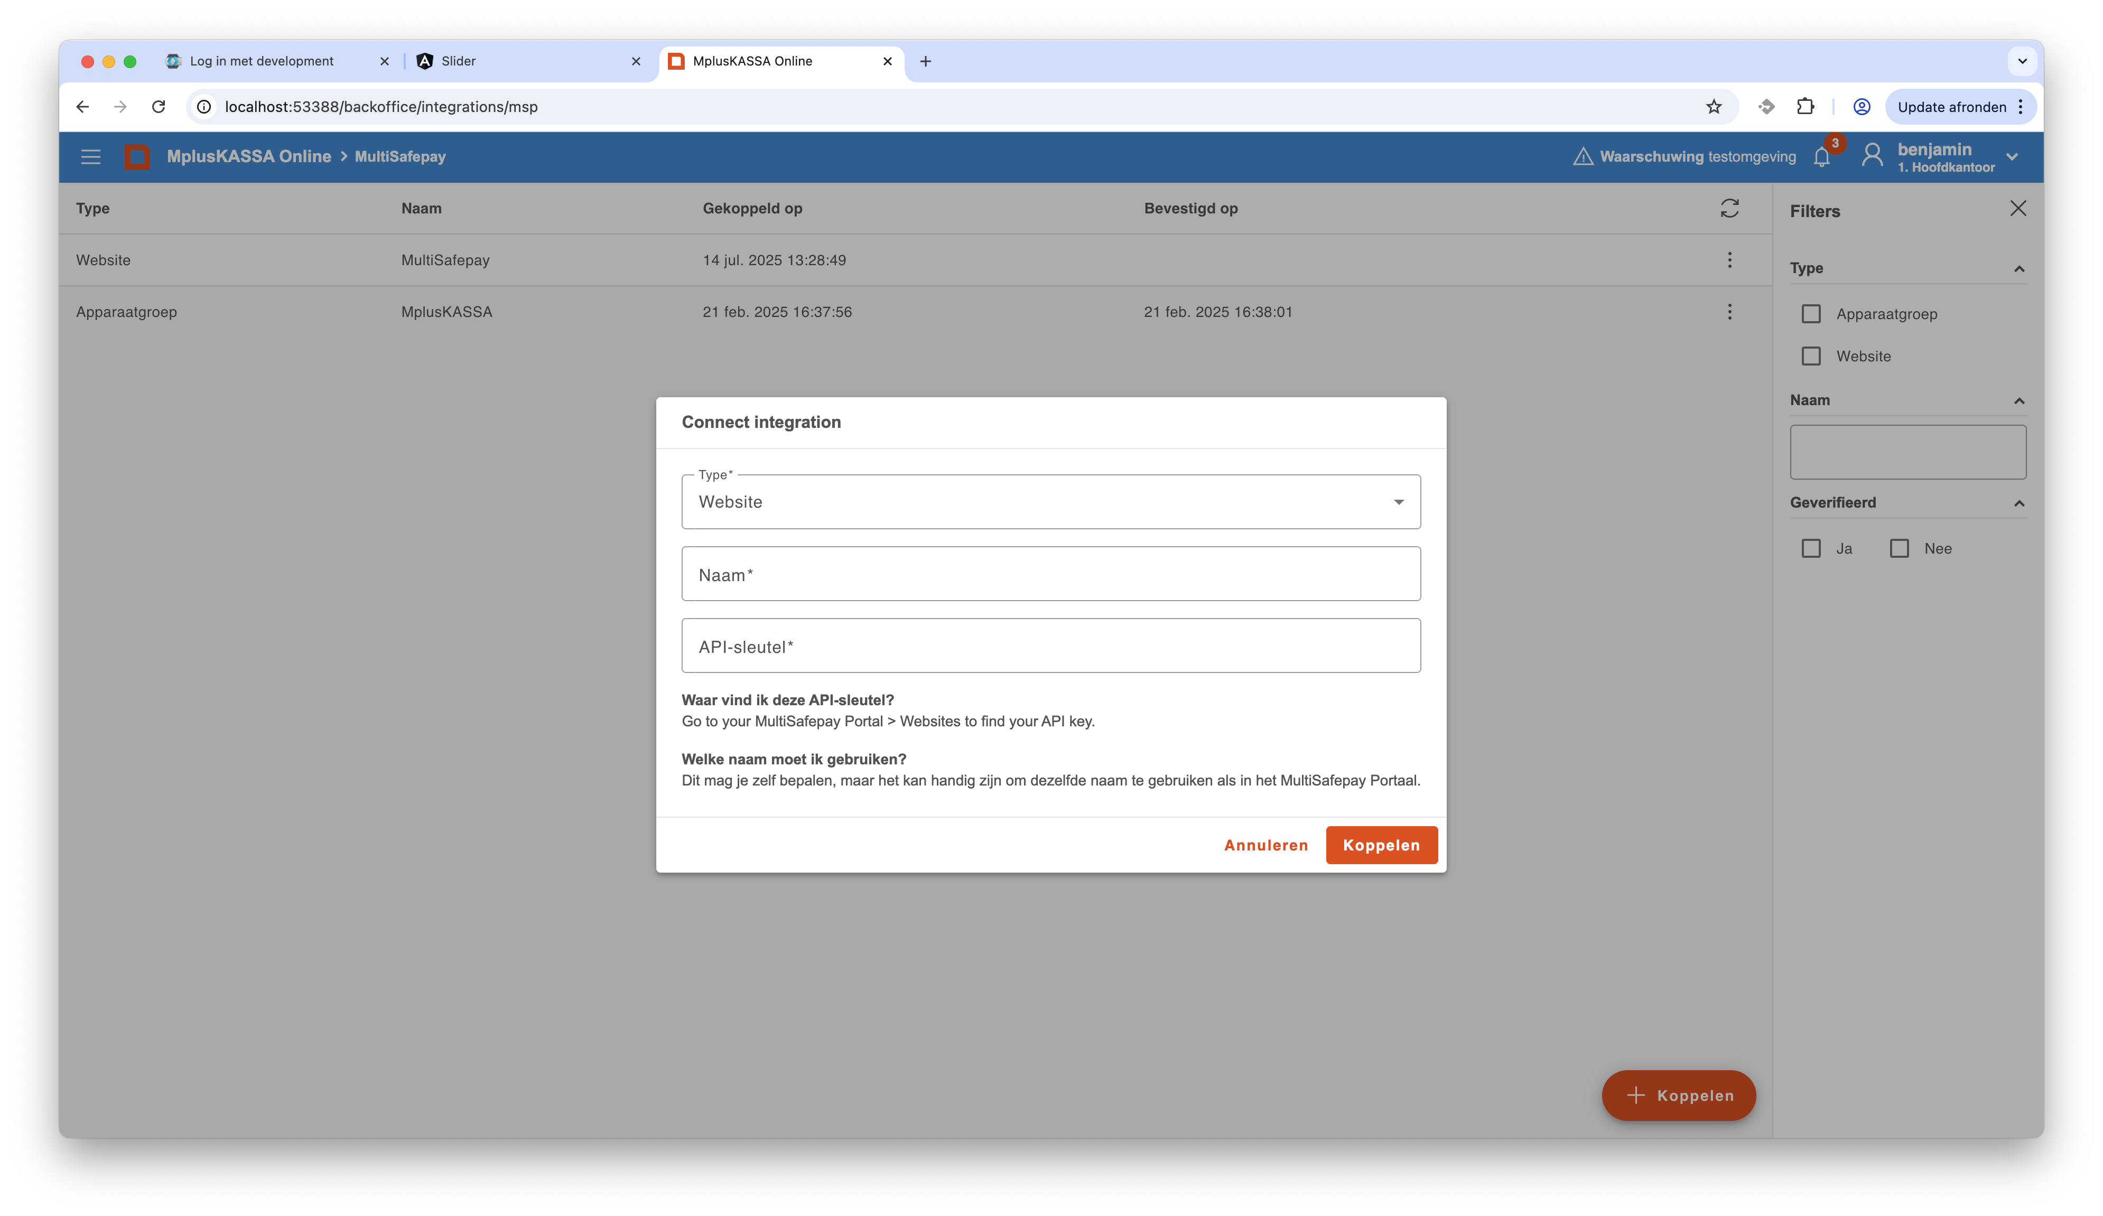Open row menu for MultiSafepay Website
The image size is (2103, 1216).
coord(1730,260)
